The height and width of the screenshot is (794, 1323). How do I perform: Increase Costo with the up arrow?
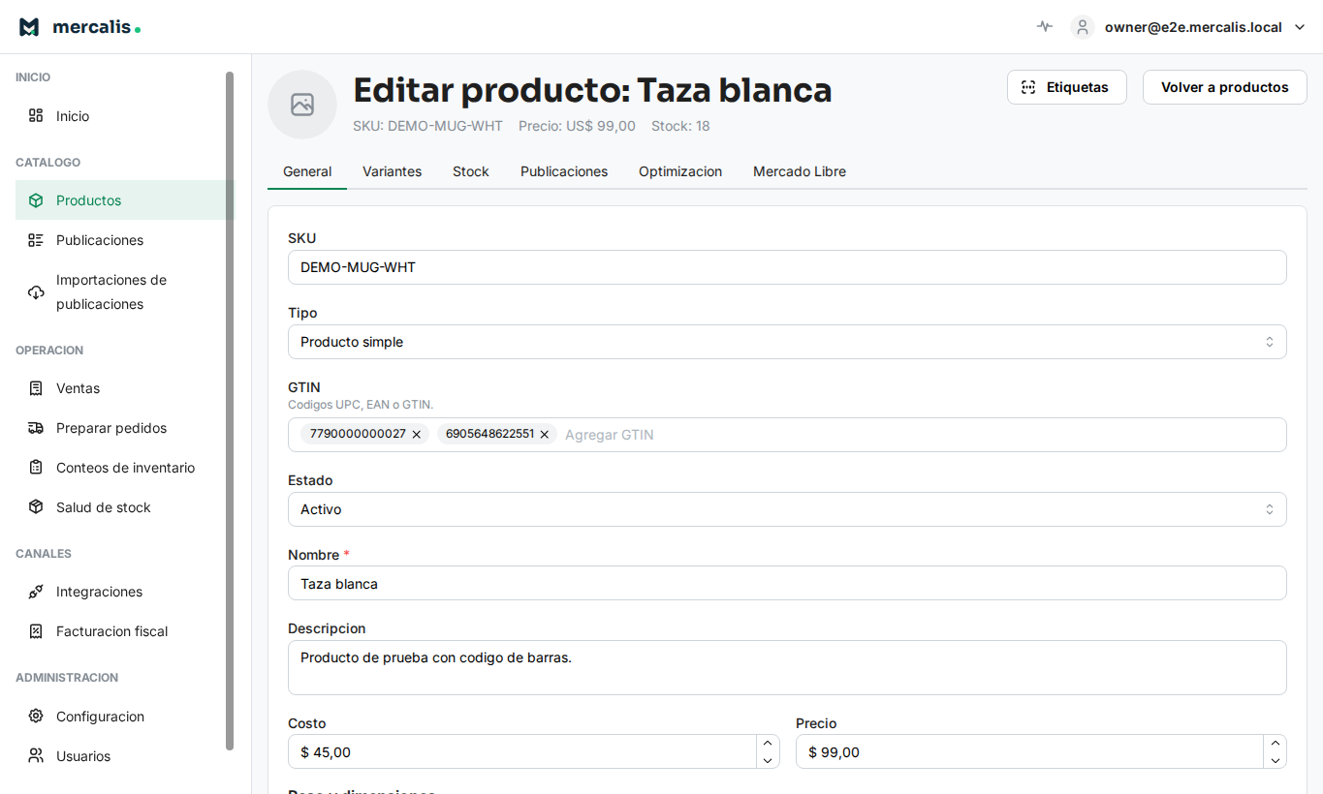point(768,743)
